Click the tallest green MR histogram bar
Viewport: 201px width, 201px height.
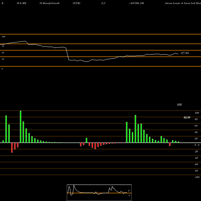tap(21, 127)
